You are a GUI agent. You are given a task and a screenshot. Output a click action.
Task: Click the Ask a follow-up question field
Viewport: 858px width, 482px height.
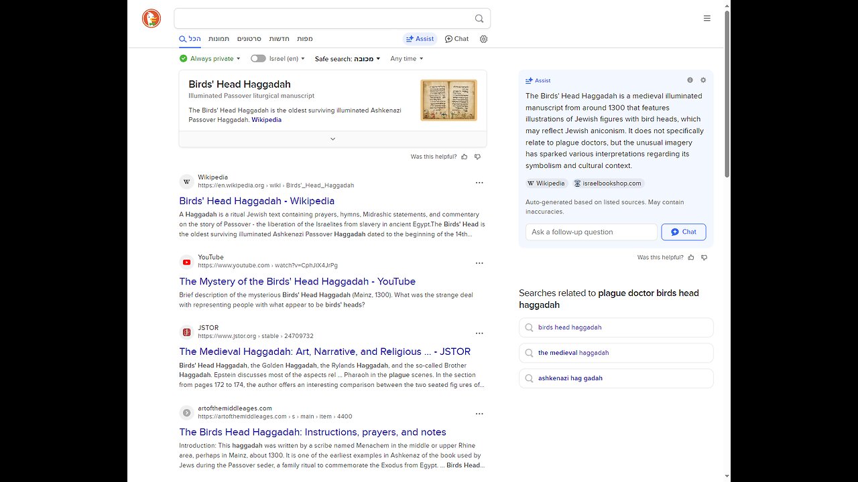click(591, 232)
